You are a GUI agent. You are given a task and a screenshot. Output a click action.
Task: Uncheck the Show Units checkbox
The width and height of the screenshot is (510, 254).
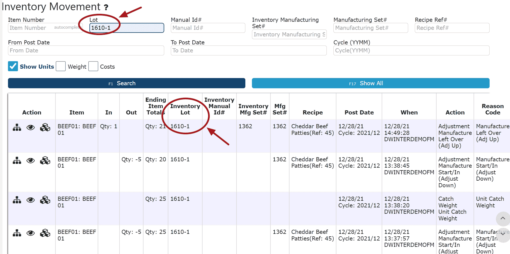tap(13, 66)
